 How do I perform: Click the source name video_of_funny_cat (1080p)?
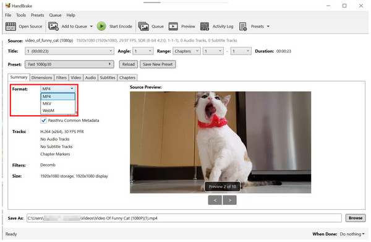point(49,40)
